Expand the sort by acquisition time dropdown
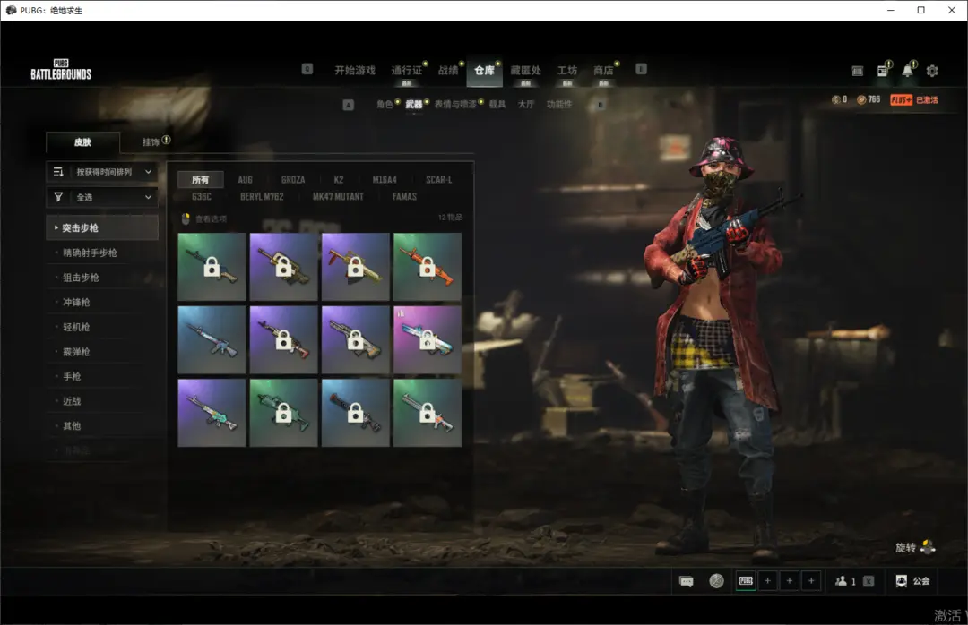 click(102, 172)
